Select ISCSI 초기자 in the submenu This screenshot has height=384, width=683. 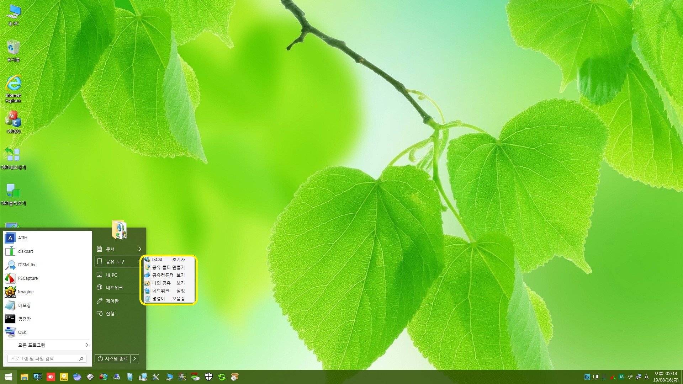tap(168, 259)
